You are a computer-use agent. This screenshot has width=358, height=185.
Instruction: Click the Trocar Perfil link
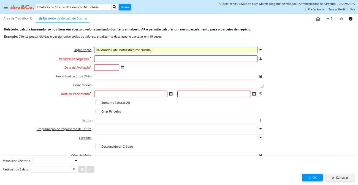tap(337, 9)
